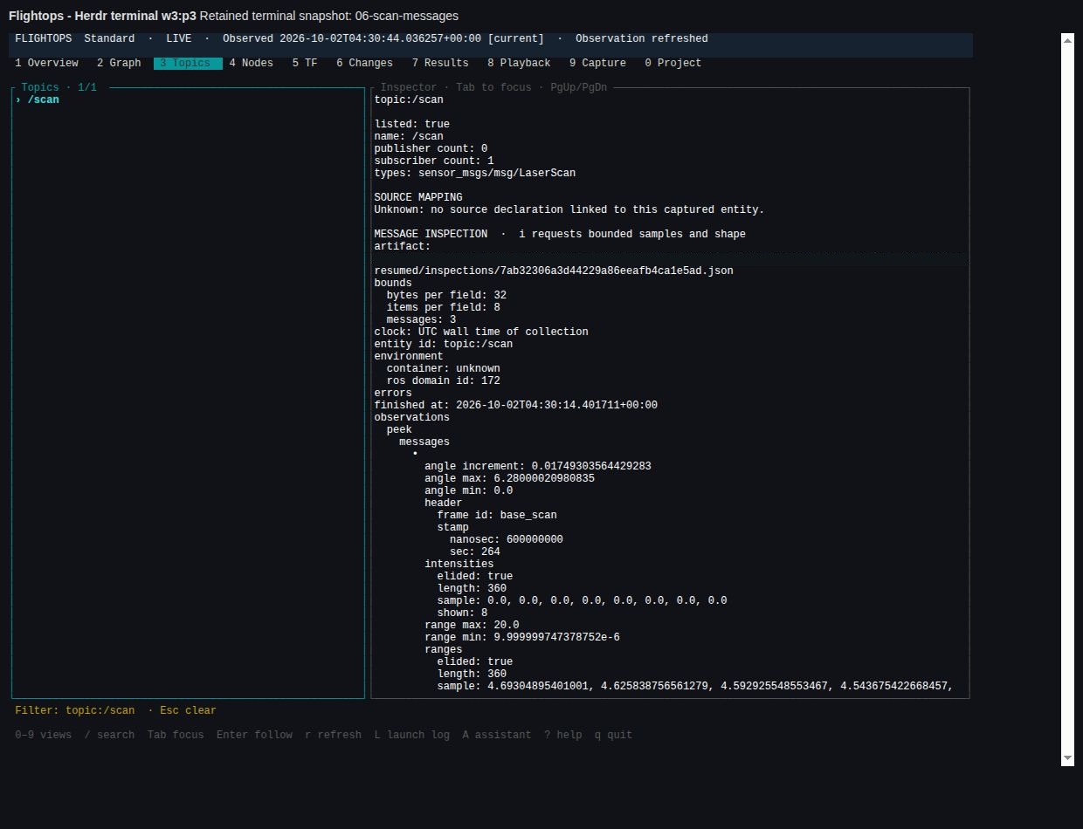Click the 'items per field: 8' line

tap(443, 307)
